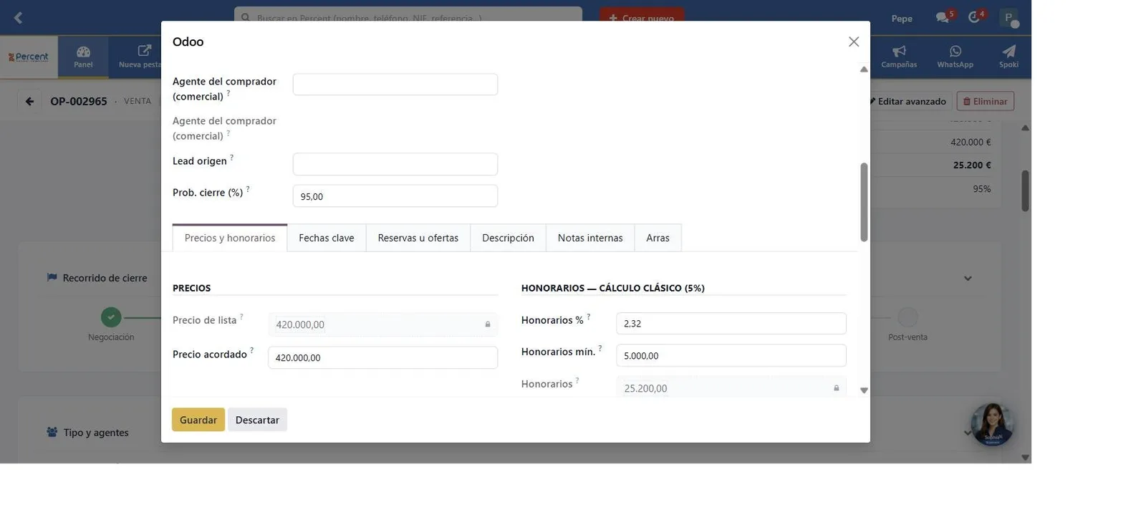Expand the Recorrido de cierre section chevron

[x=968, y=278]
